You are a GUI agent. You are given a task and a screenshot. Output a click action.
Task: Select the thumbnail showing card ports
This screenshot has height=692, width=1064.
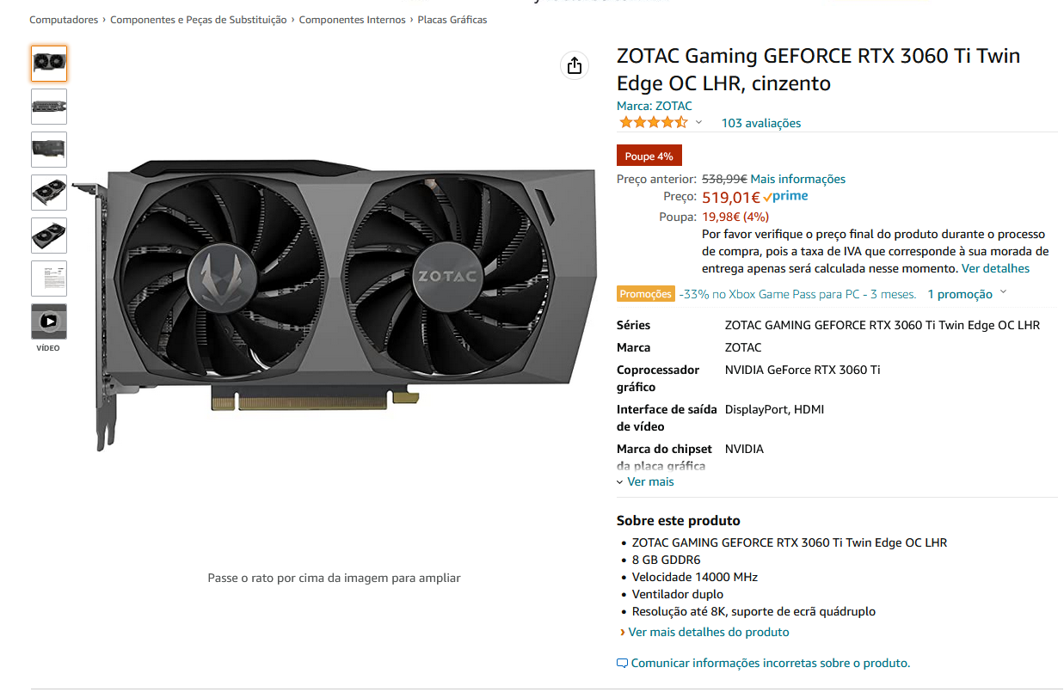[49, 106]
